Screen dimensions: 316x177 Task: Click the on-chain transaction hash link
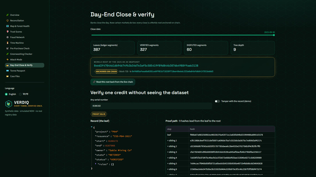coord(173,72)
